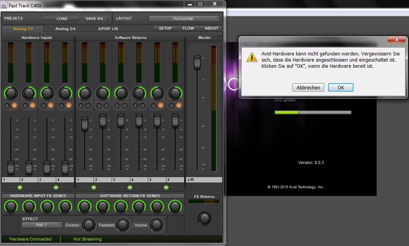This screenshot has height=246, width=409.
Task: Solo Hardware Input channel 4
Action: 61,105
